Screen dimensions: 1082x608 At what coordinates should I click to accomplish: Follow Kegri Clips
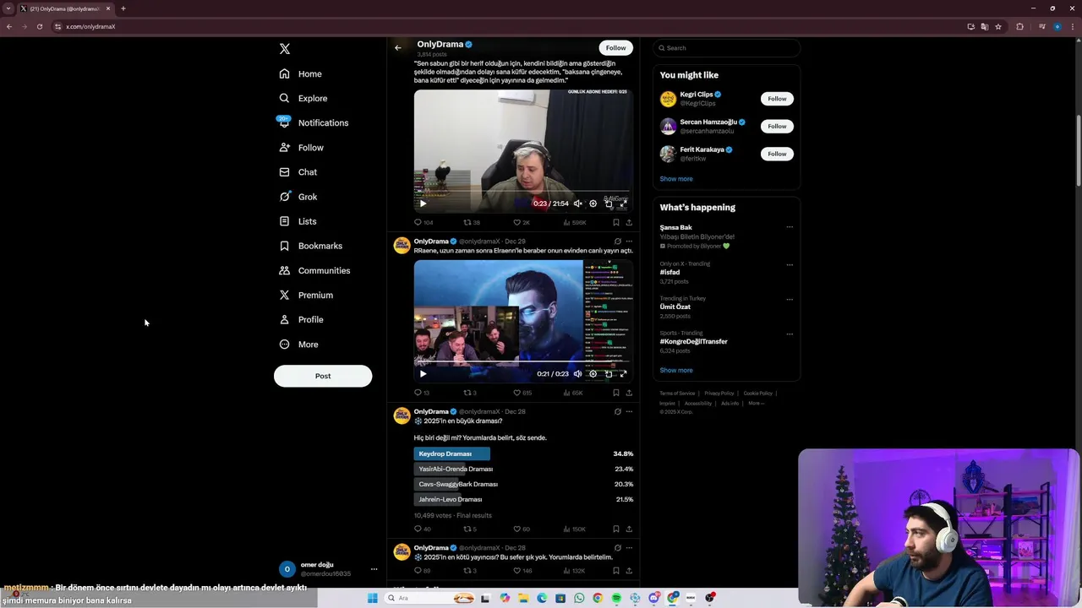(x=777, y=99)
